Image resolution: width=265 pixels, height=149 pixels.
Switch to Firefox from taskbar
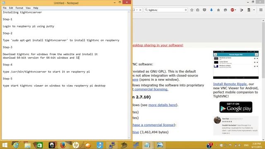(63, 145)
